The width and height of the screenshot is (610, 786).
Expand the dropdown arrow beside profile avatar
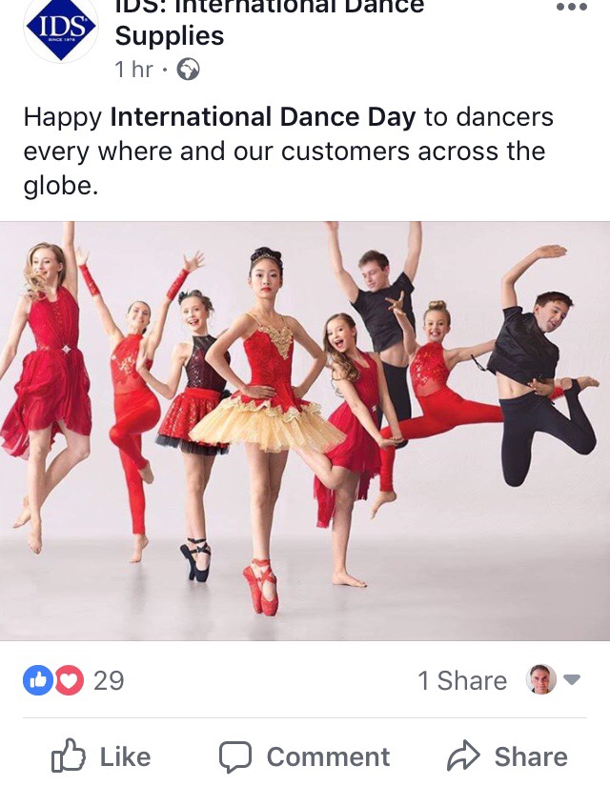pos(572,679)
